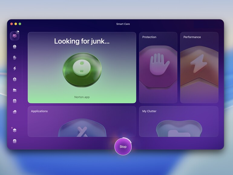Click the Looking for junk heading
The width and height of the screenshot is (233, 175).
pyautogui.click(x=82, y=41)
